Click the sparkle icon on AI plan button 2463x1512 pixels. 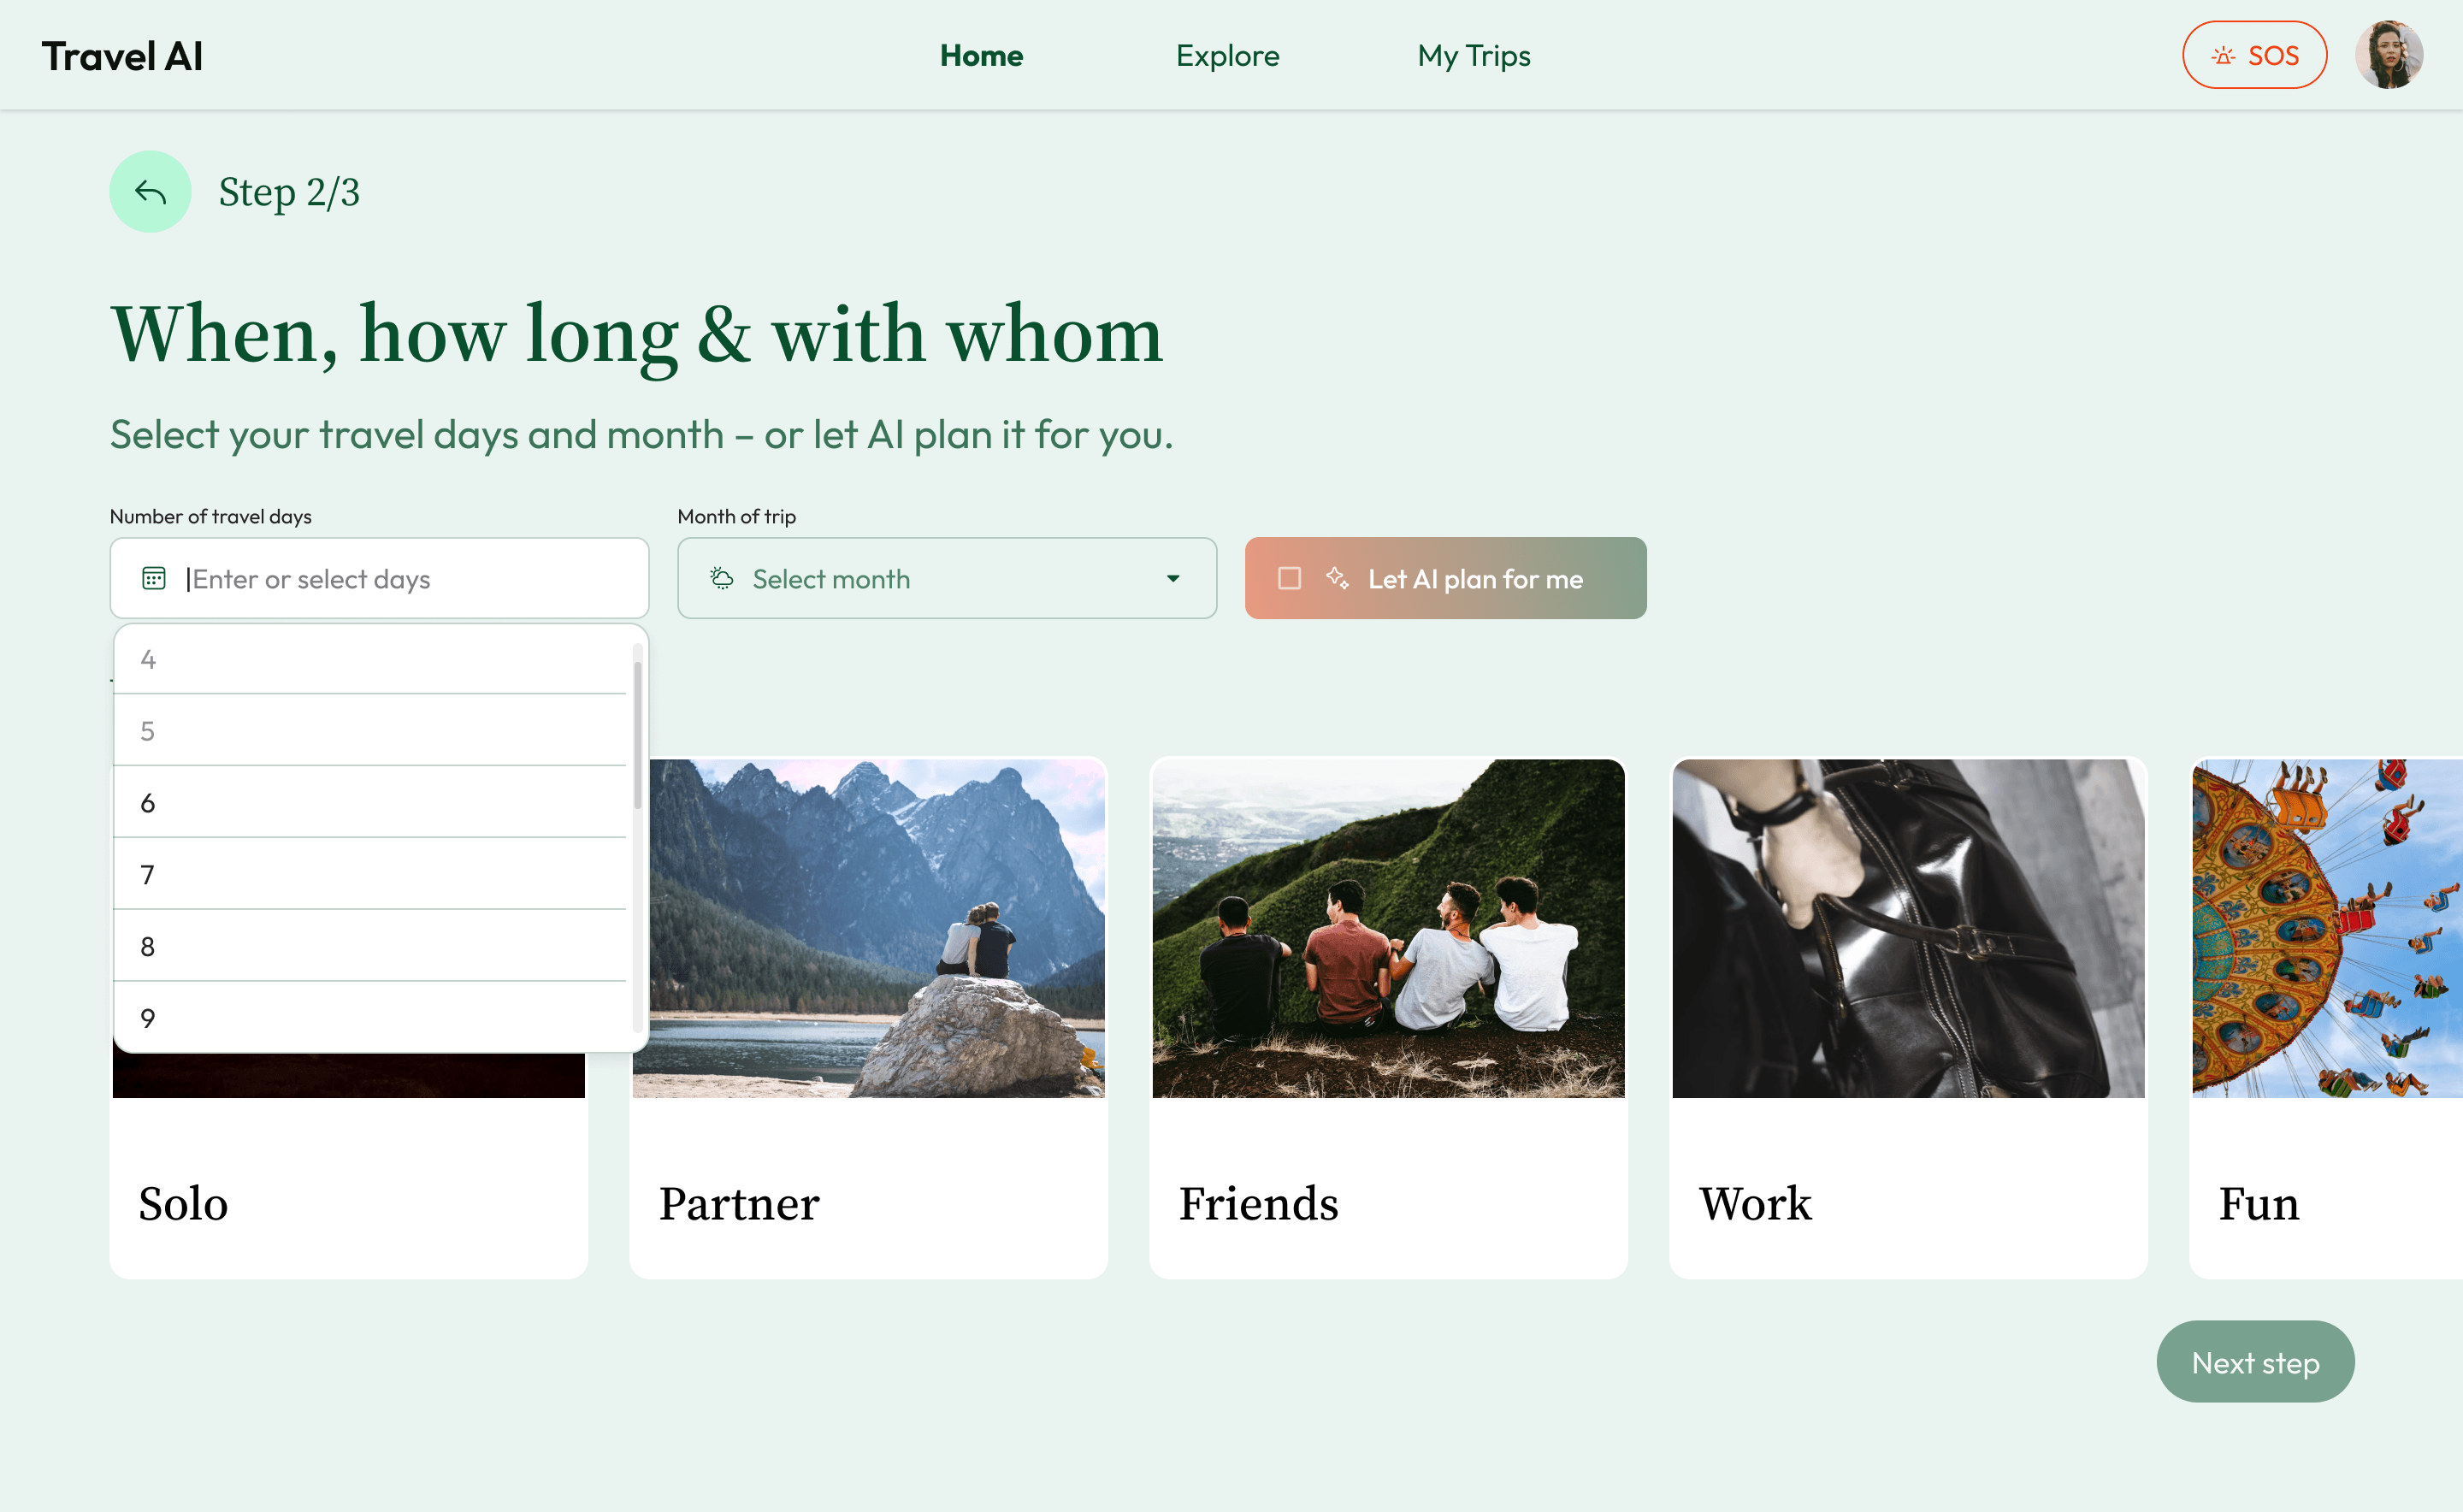(1337, 578)
